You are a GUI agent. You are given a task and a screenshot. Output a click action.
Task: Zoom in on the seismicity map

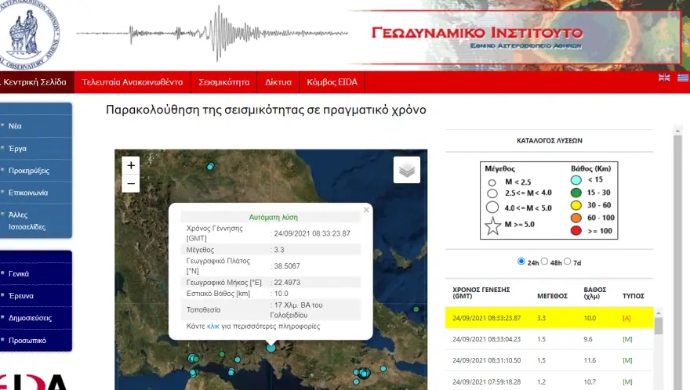(131, 165)
